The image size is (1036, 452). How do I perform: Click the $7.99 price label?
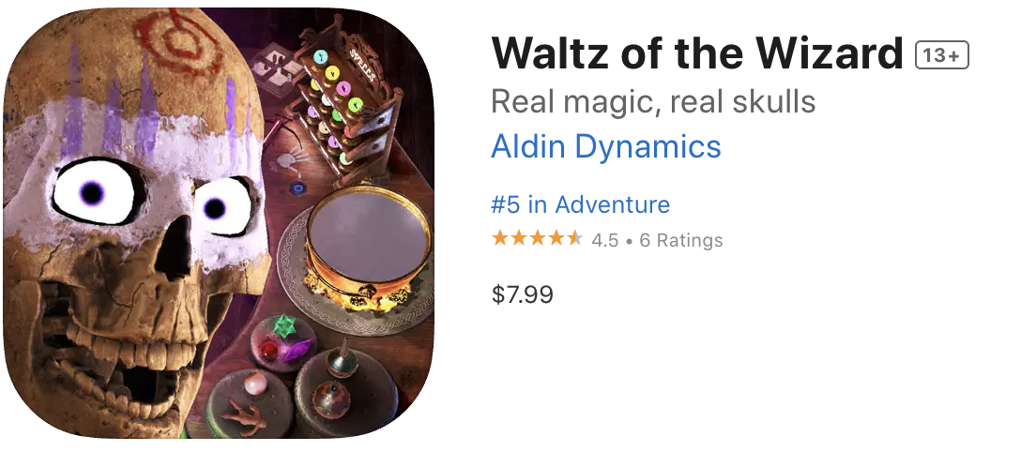(522, 294)
